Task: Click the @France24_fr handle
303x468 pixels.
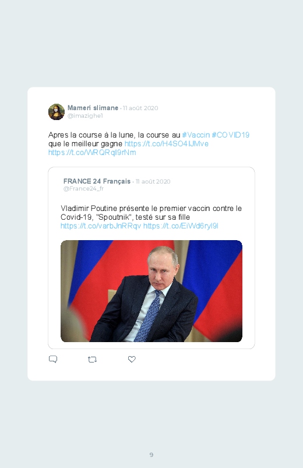Action: tap(83, 189)
